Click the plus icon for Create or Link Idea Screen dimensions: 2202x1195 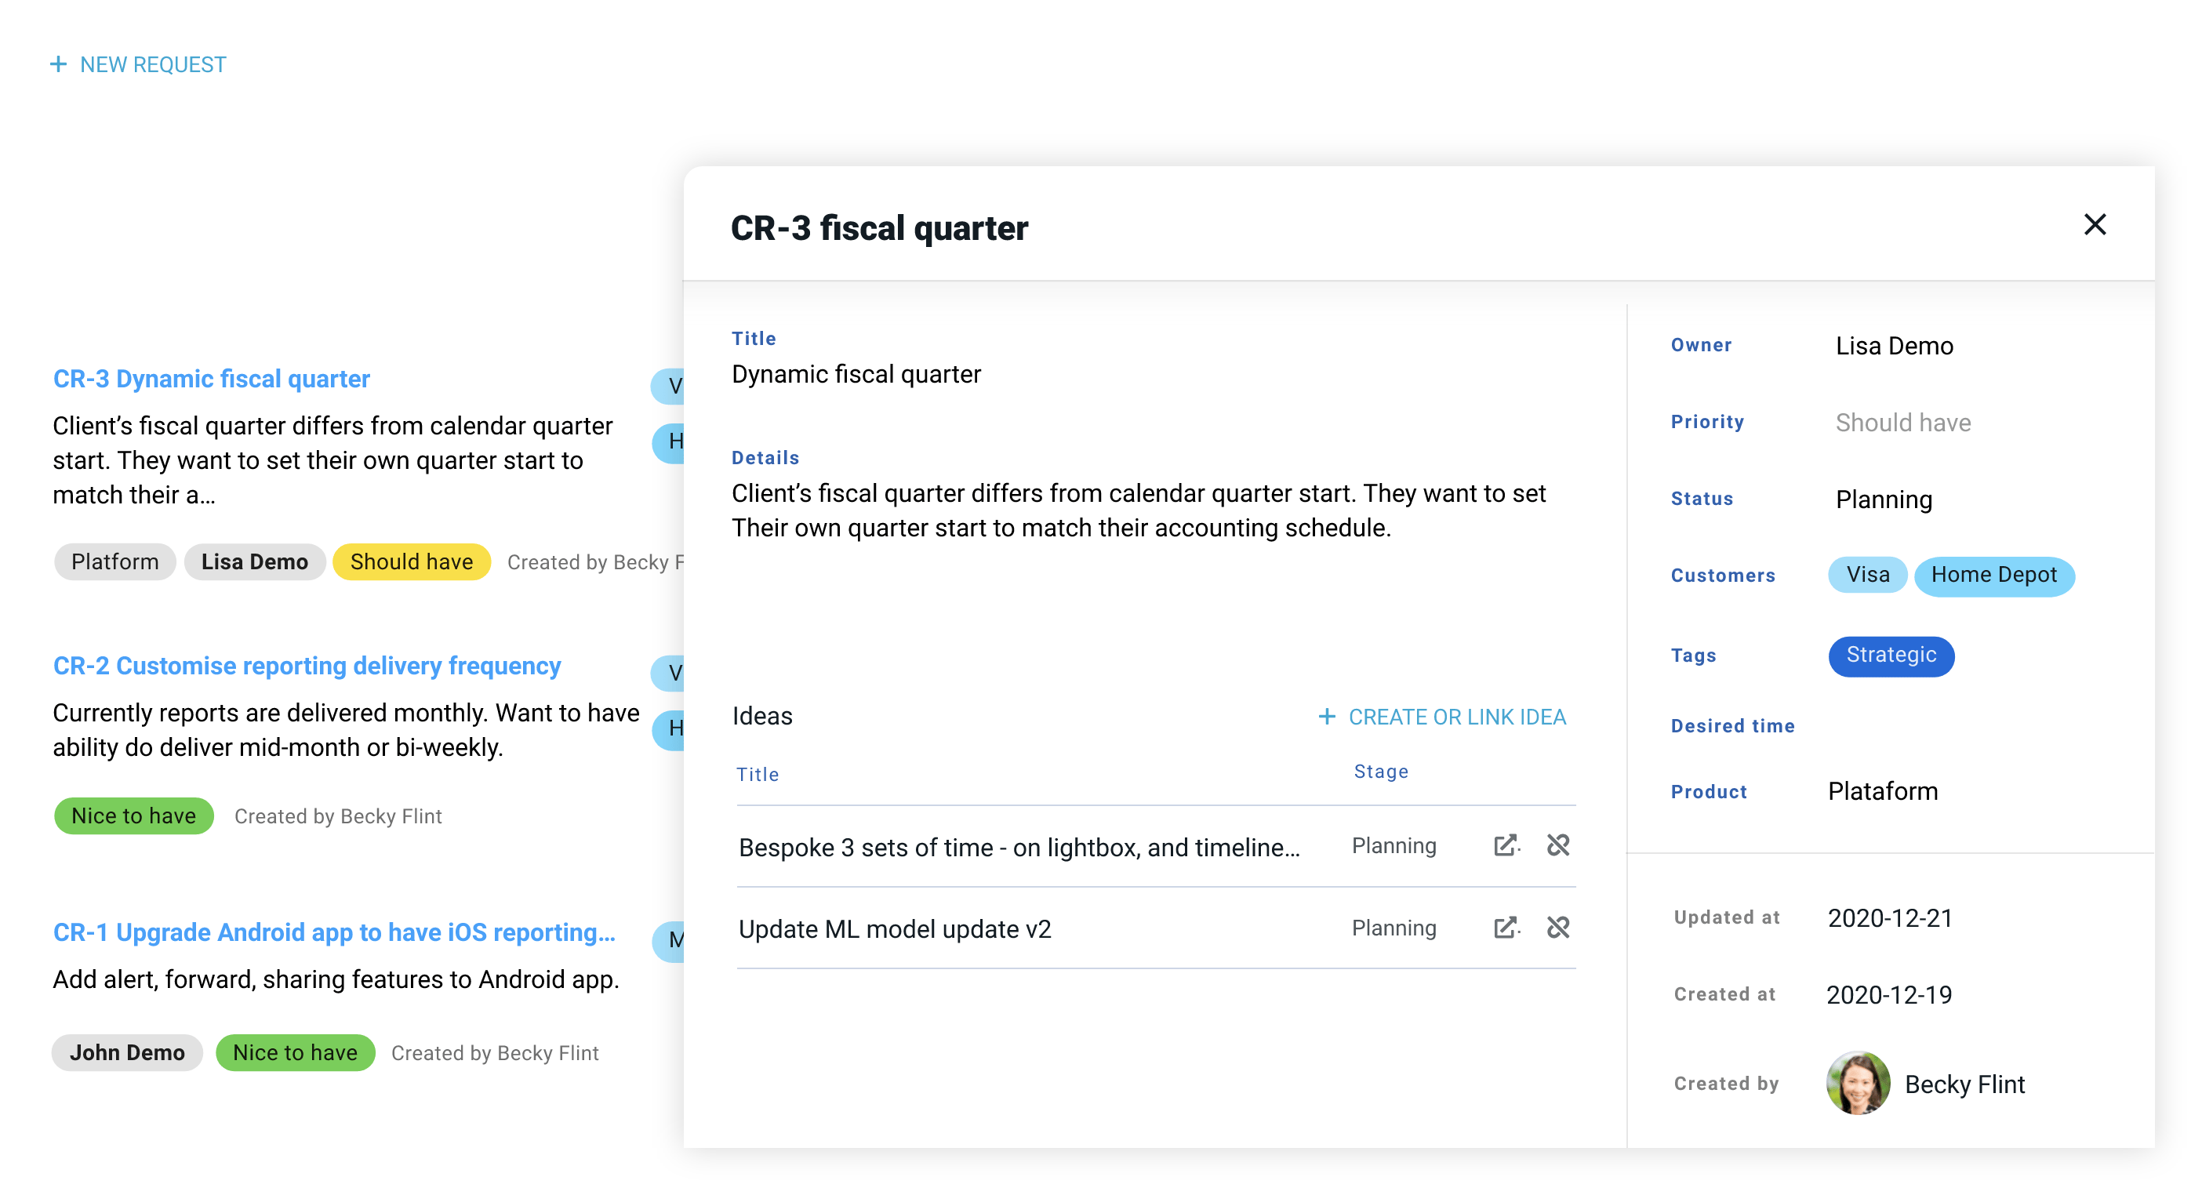tap(1326, 717)
